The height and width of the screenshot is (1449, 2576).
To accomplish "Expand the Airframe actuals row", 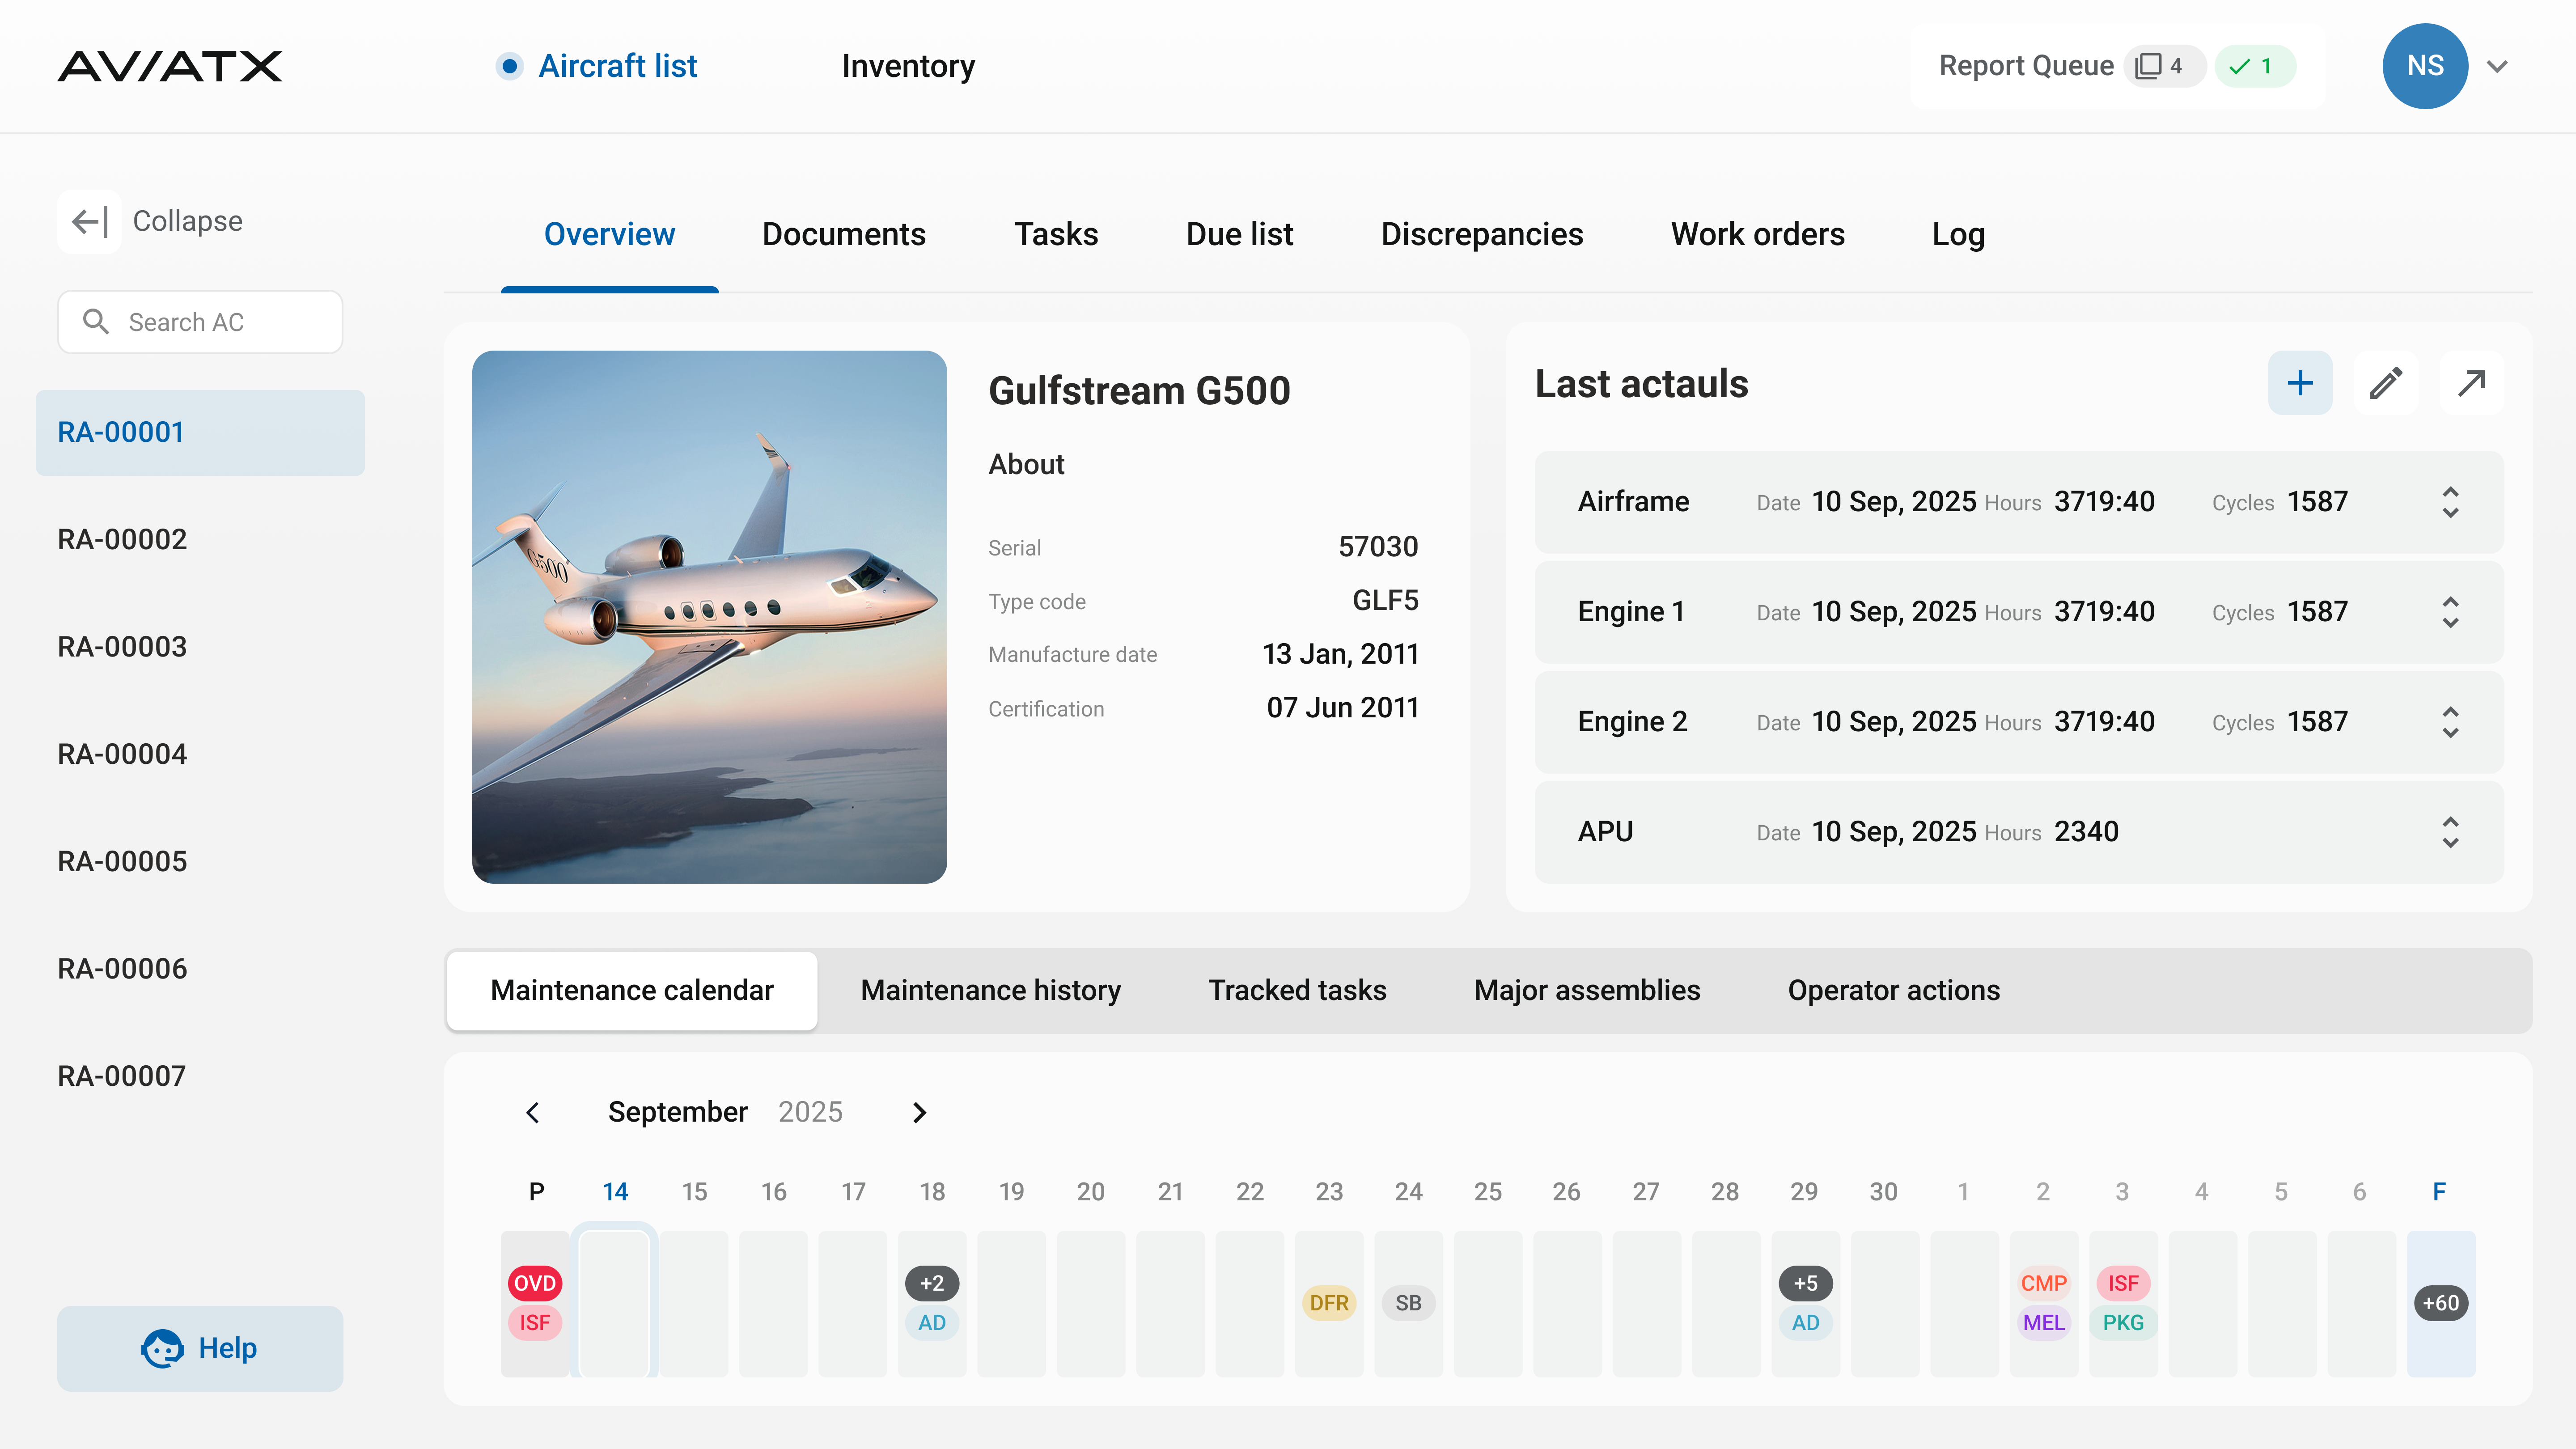I will click(2449, 502).
